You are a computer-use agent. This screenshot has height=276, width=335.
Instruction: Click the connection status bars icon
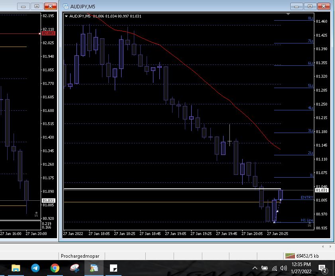[290, 256]
